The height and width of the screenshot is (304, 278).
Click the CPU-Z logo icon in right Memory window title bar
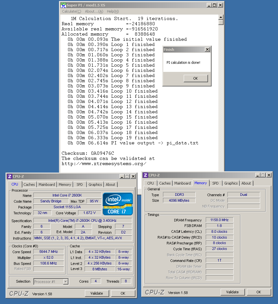[145, 175]
